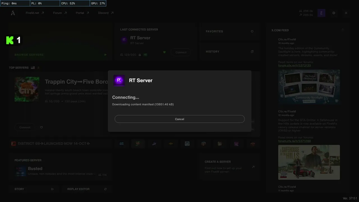The height and width of the screenshot is (202, 359).
Task: Open the Create a Server tile
Action: coord(229,167)
